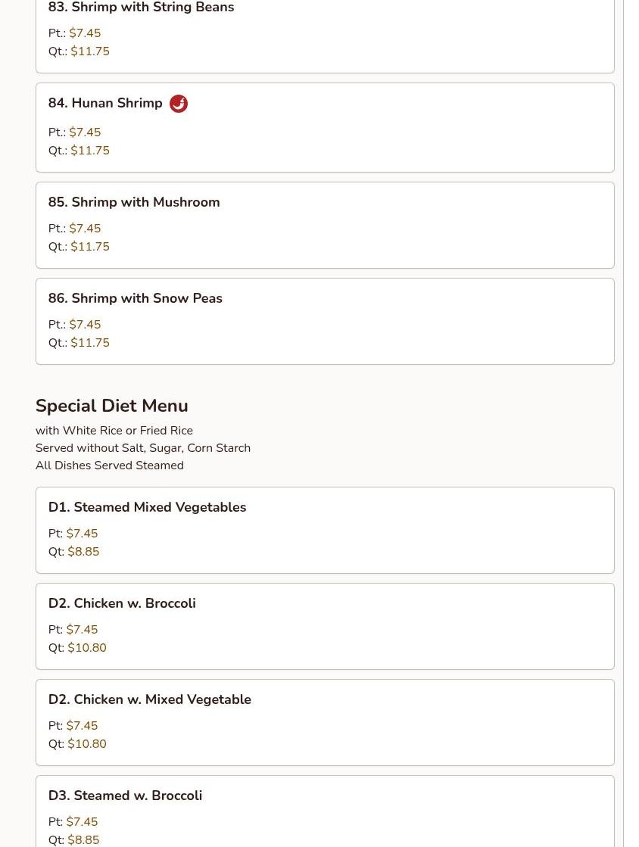This screenshot has width=639, height=847.
Task: Click Shrimp with Mushroom pint price $7.45
Action: point(85,228)
